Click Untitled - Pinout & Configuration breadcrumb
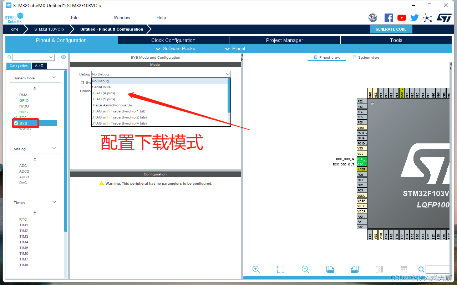Screen dimensions: 457x285 click(x=112, y=29)
